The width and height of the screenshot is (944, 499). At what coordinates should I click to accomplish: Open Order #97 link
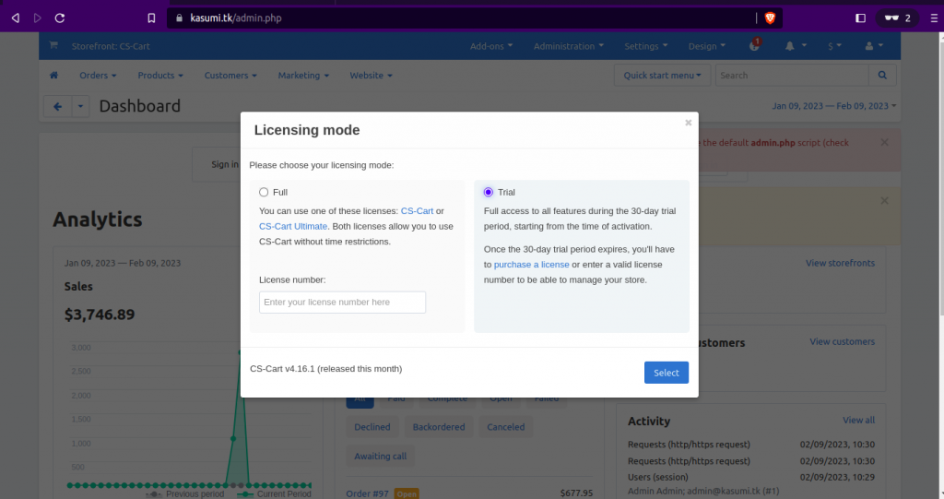click(x=367, y=493)
